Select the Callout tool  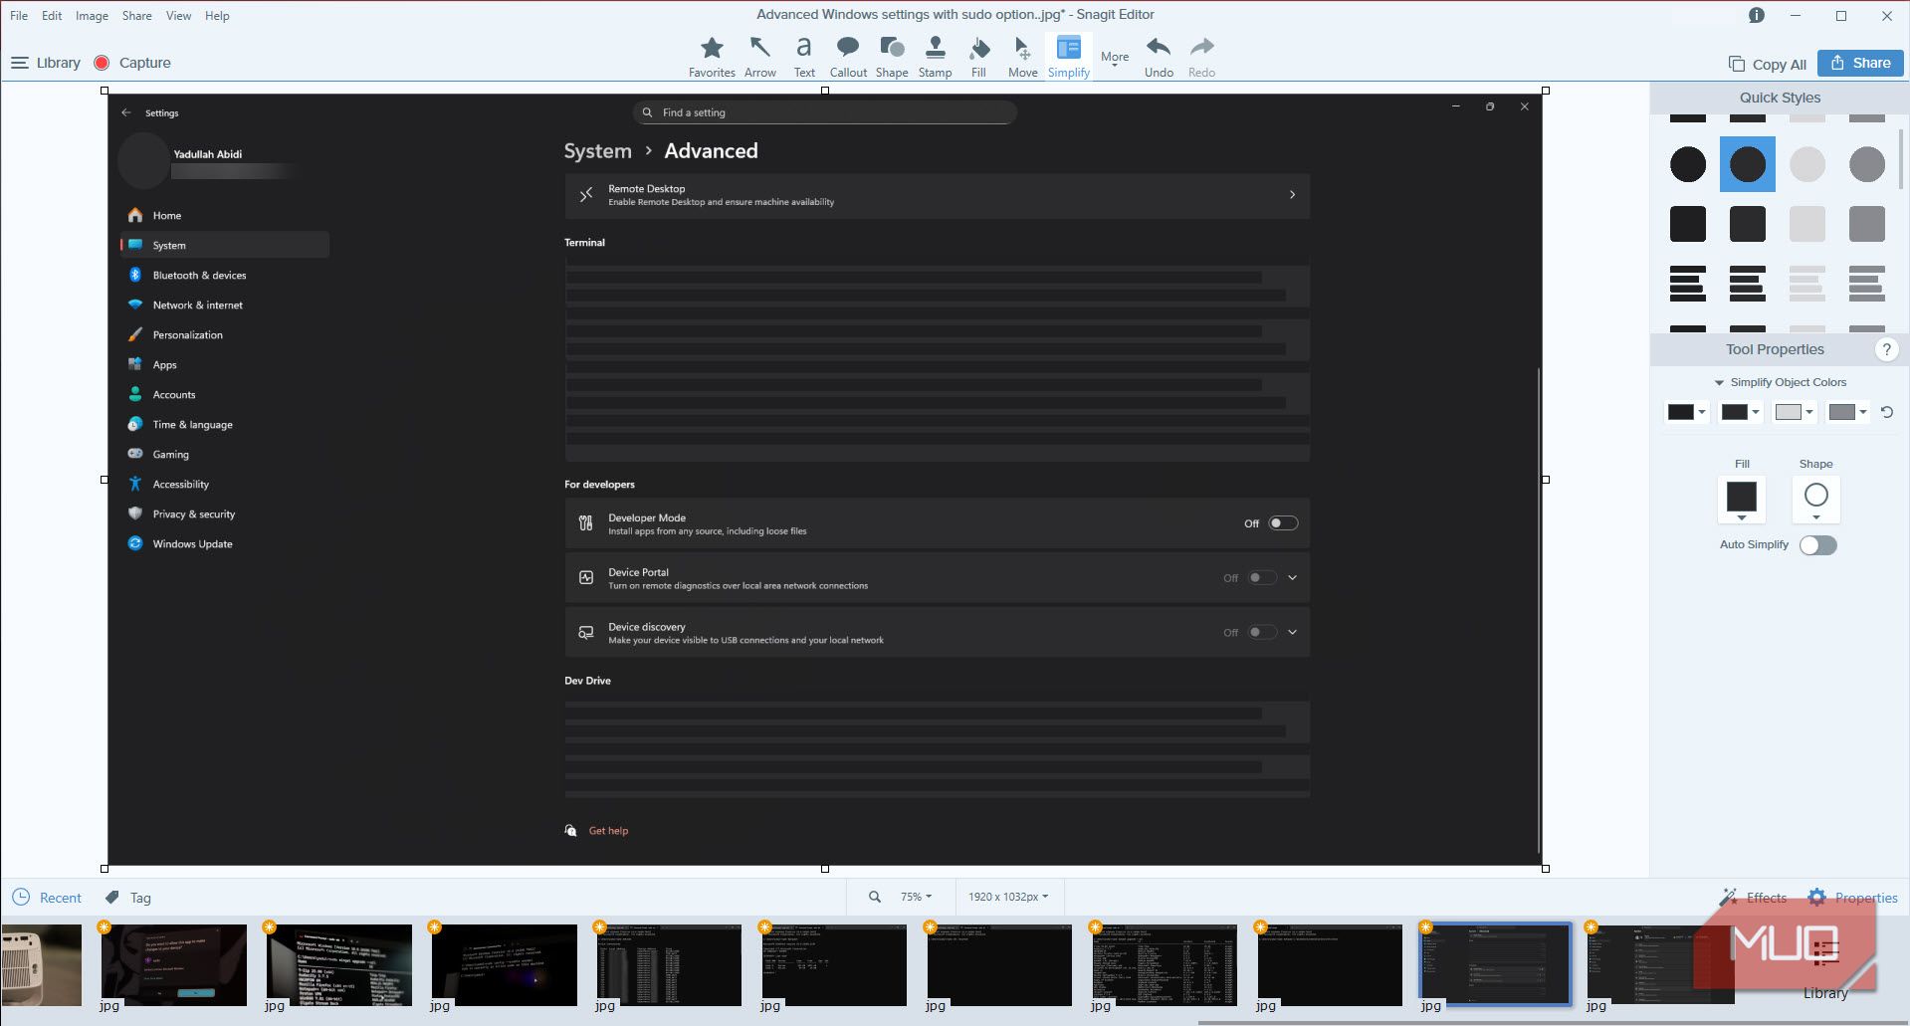pos(848,57)
